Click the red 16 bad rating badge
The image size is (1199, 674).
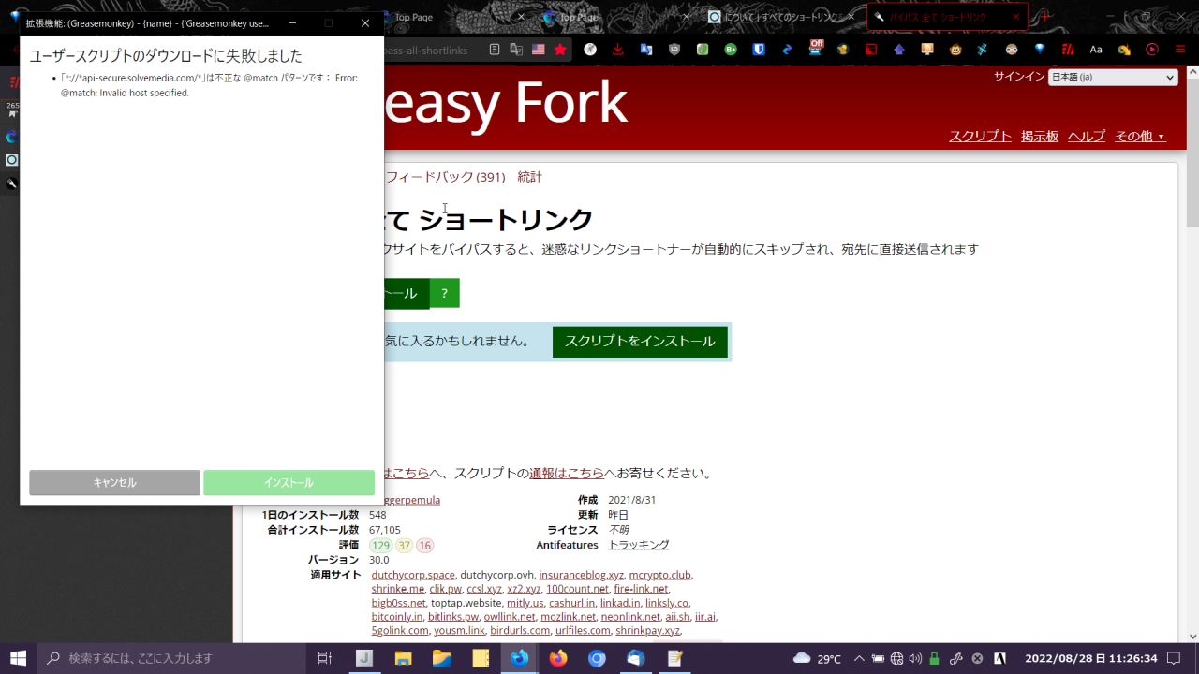[x=425, y=546]
